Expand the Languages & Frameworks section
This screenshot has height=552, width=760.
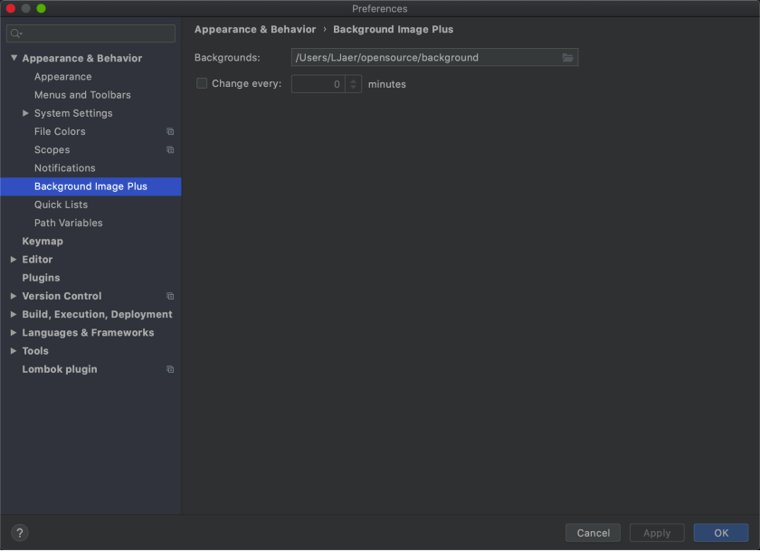click(14, 333)
